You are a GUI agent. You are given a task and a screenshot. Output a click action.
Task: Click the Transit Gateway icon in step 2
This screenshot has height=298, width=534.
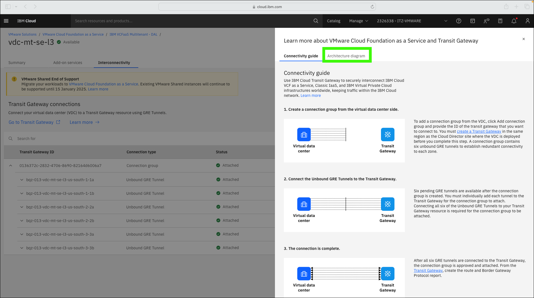pos(388,204)
